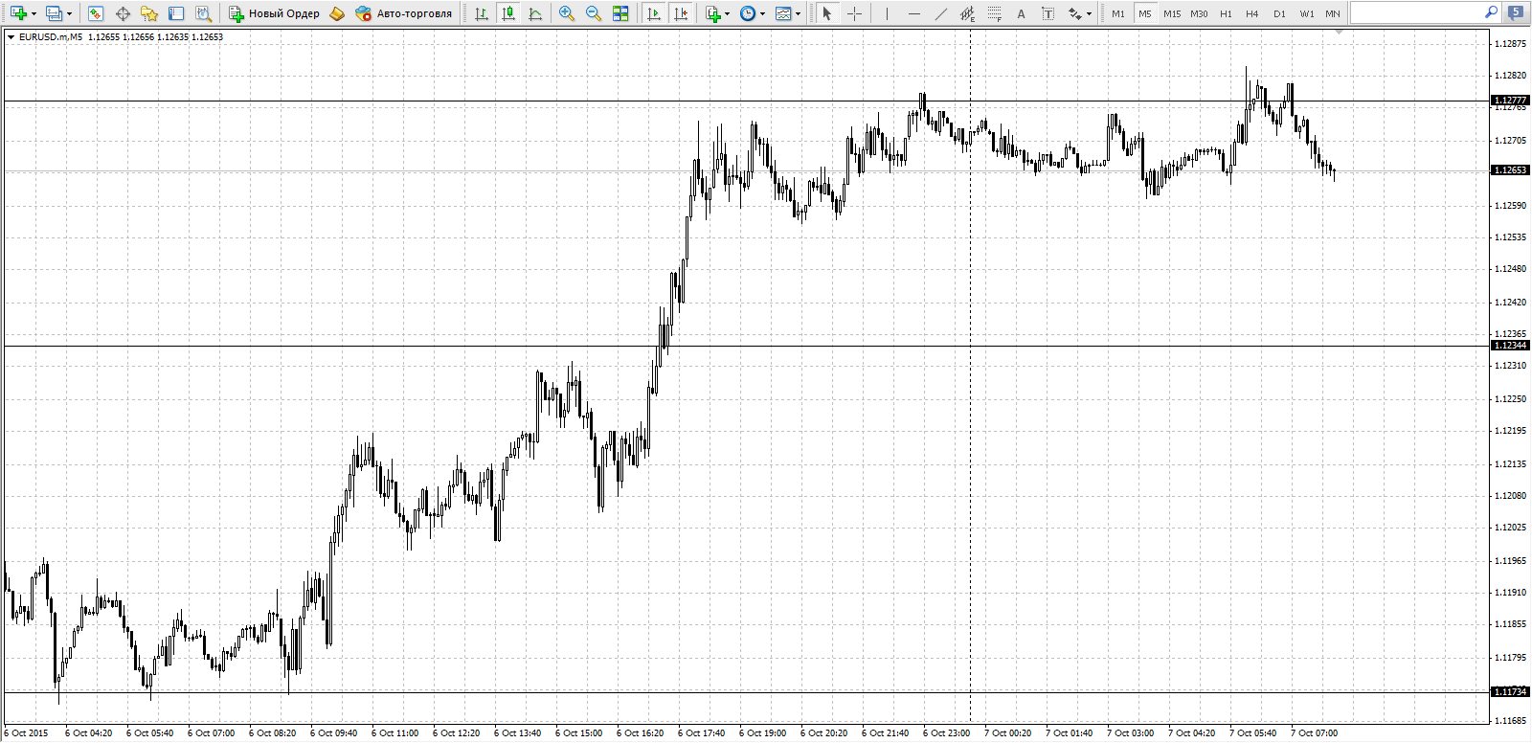Toggle chart shift from right edge
Image resolution: width=1532 pixels, height=743 pixels.
coord(681,13)
